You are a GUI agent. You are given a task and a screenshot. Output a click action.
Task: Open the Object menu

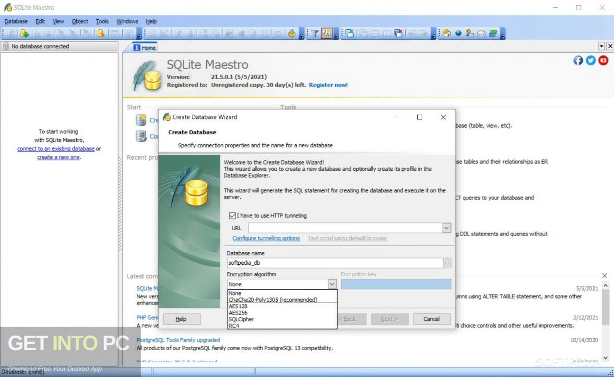pos(80,21)
